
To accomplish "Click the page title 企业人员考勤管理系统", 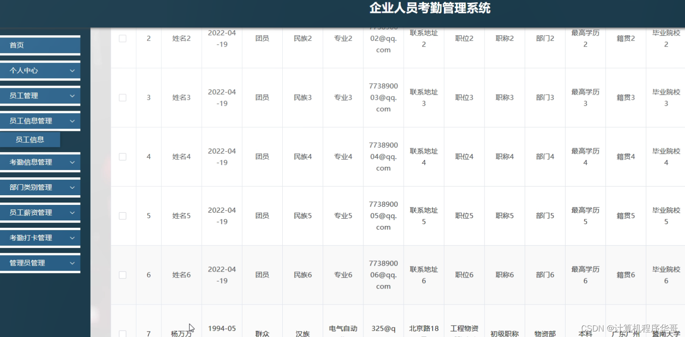I will (x=430, y=8).
